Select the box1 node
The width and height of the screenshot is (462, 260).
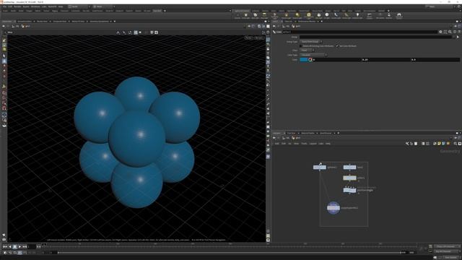349,167
